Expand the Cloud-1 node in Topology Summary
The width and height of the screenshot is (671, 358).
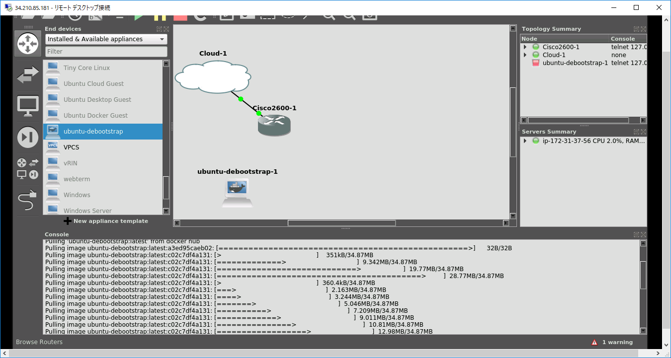click(525, 55)
